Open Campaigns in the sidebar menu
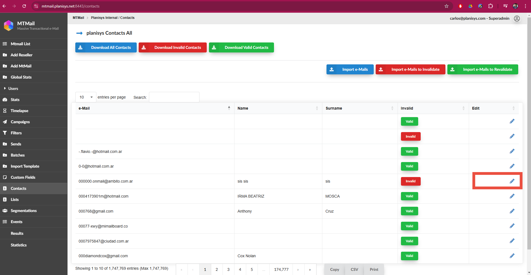This screenshot has height=275, width=531. (20, 122)
